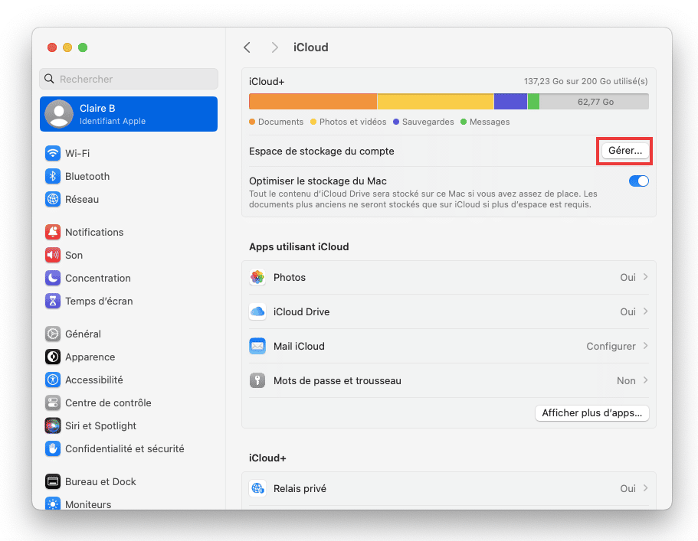Click the Rechercher search field
This screenshot has width=698, height=541.
(129, 79)
